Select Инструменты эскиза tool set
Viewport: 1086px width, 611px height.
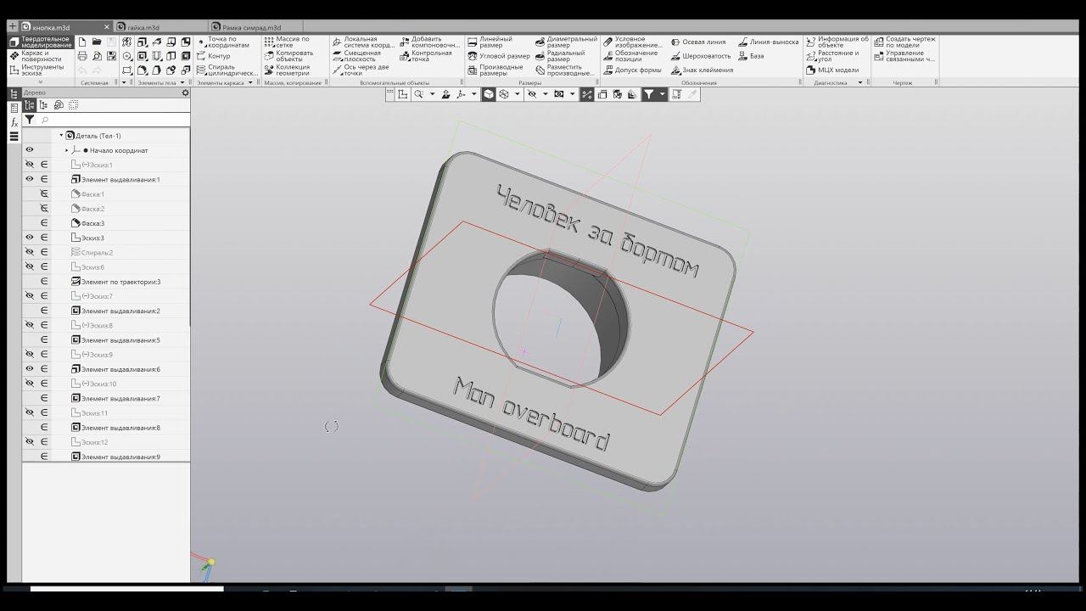tap(40, 70)
